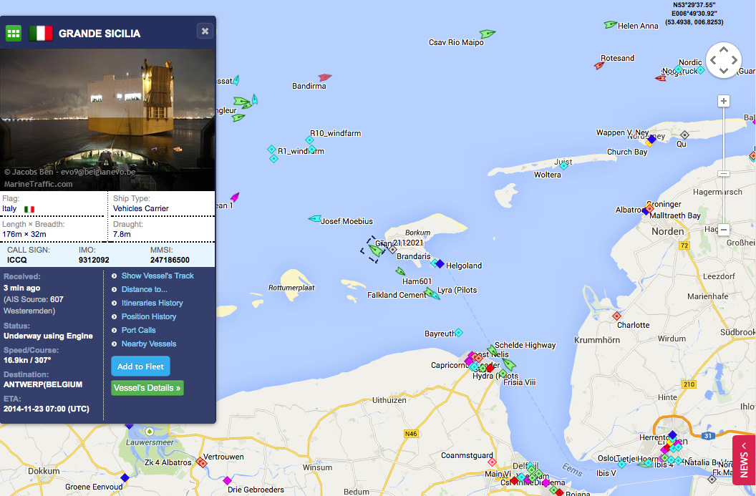Click the green grid icon in vessel panel header

coord(14,33)
